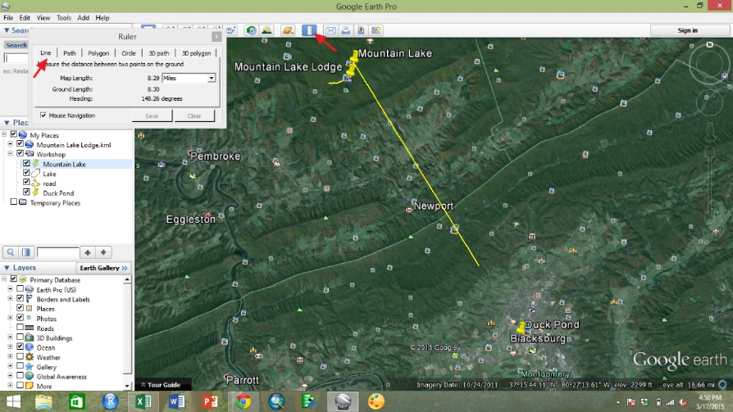Open Excel from the taskbar
733x412 pixels.
(143, 401)
